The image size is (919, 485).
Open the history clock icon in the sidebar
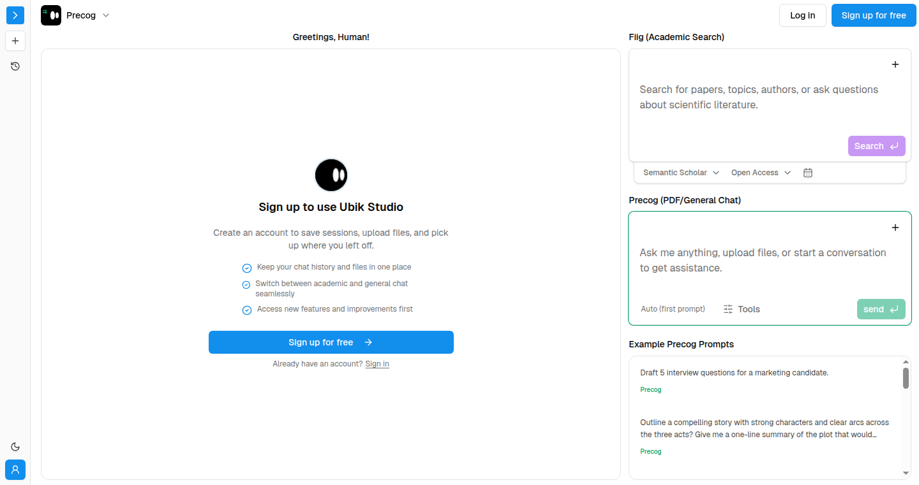coord(15,66)
